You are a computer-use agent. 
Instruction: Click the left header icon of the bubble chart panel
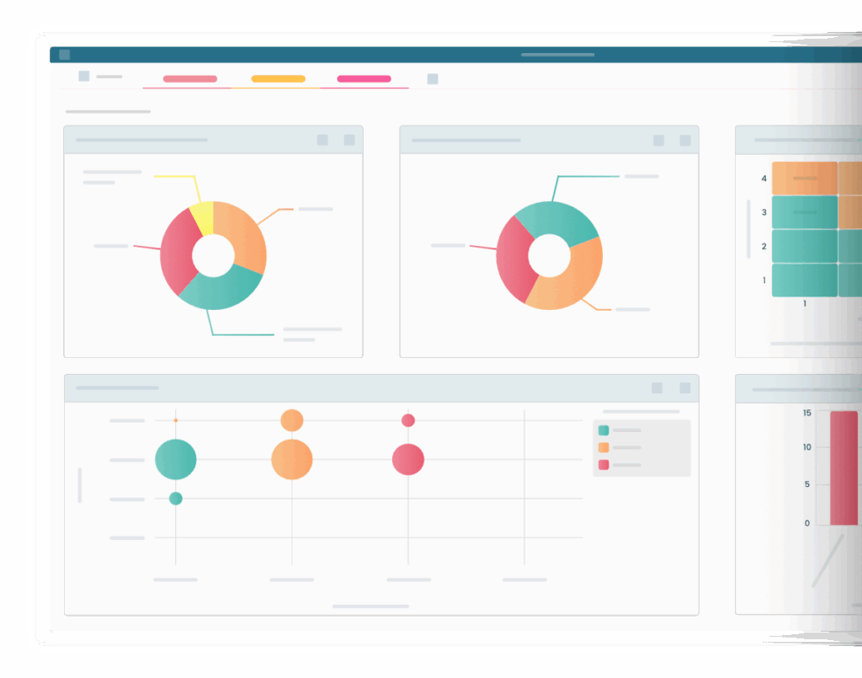coord(657,388)
